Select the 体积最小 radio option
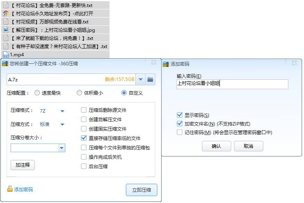The width and height of the screenshot is (304, 203). (x=79, y=93)
